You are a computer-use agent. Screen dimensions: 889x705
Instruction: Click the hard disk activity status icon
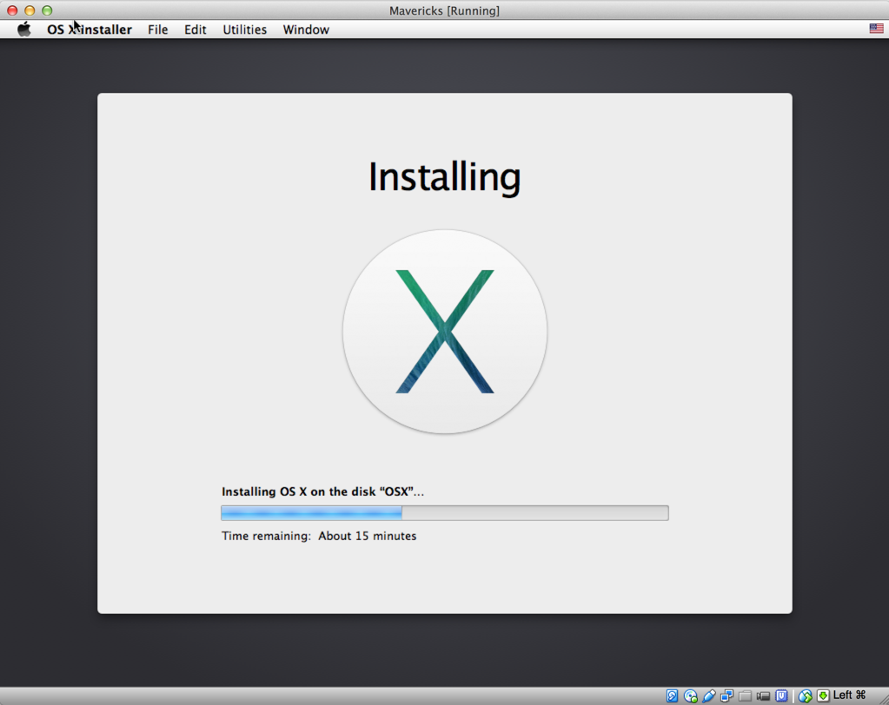(672, 696)
